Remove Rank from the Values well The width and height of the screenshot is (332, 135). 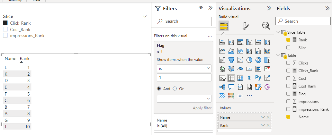tap(268, 125)
